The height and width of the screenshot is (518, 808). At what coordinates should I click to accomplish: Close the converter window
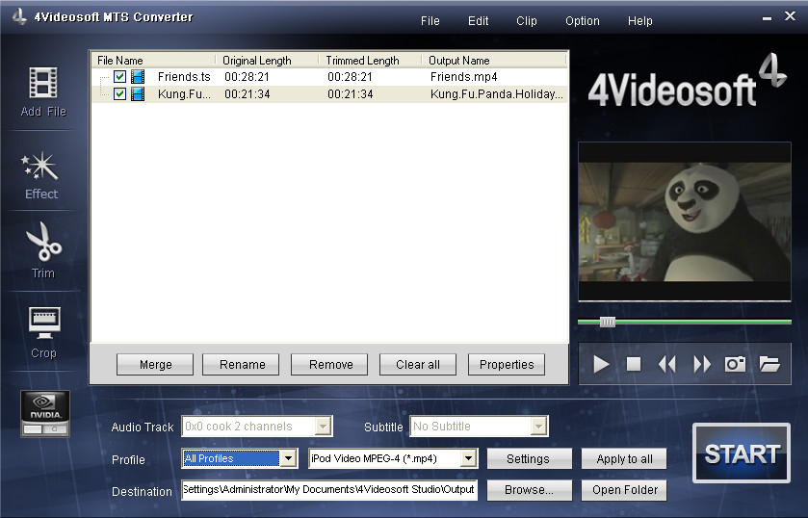click(x=790, y=16)
